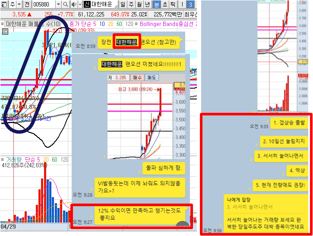Switch chart to yearly '년' period

click(148, 4)
